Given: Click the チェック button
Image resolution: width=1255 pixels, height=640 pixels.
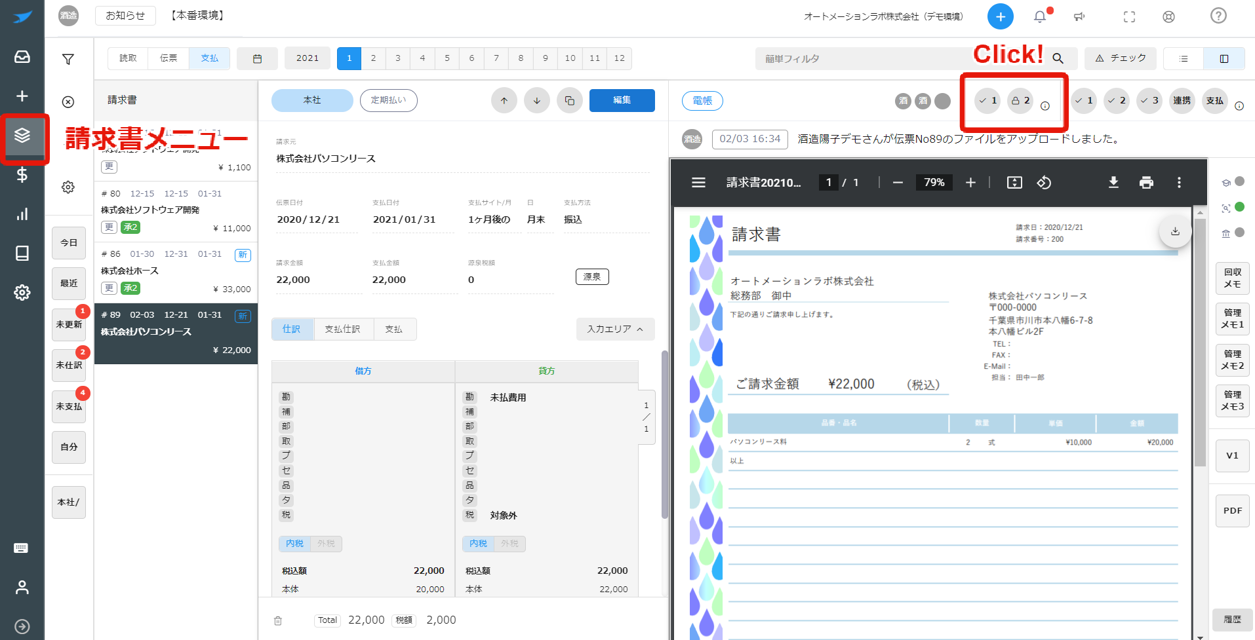Looking at the screenshot, I should (1120, 58).
